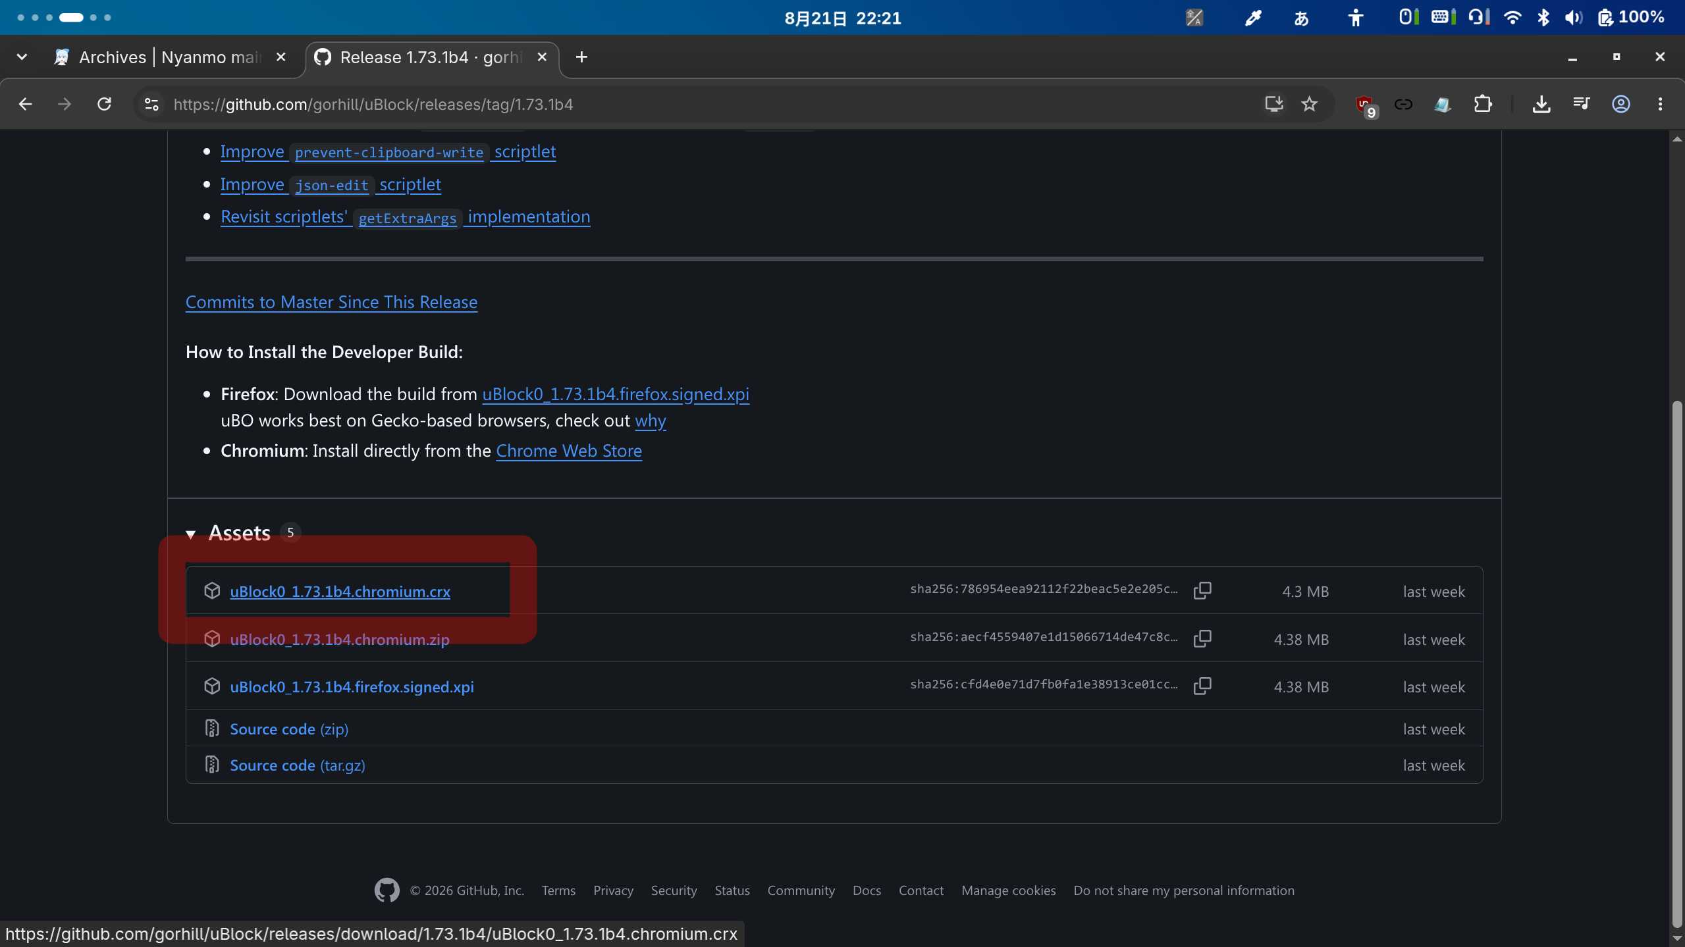Download uBlock0_1.73.1b4.chromium.zip asset

[x=340, y=640]
